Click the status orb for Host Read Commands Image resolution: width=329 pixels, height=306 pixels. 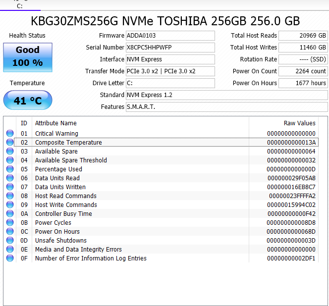[10, 196]
